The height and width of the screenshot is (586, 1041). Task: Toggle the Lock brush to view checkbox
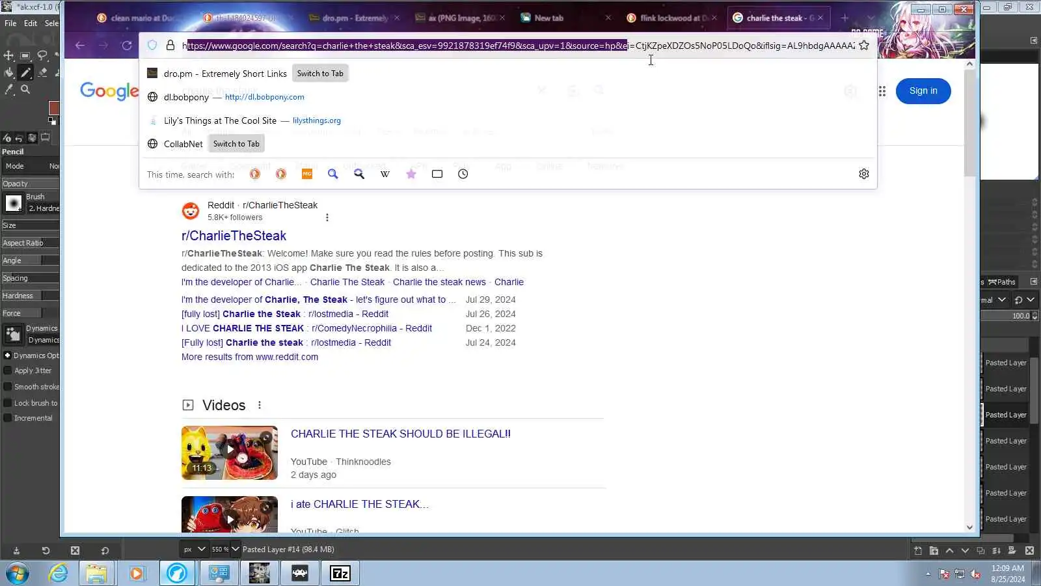pos(8,403)
